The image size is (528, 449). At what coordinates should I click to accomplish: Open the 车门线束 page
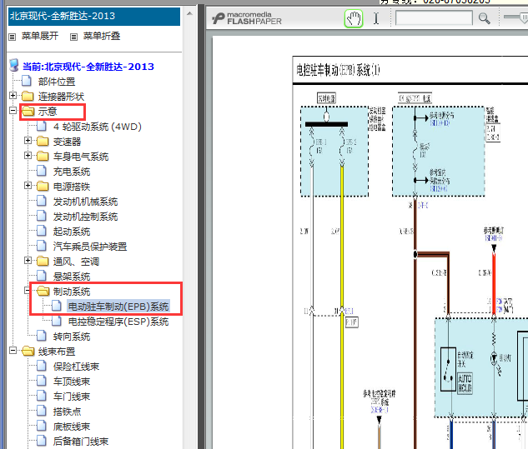(72, 397)
